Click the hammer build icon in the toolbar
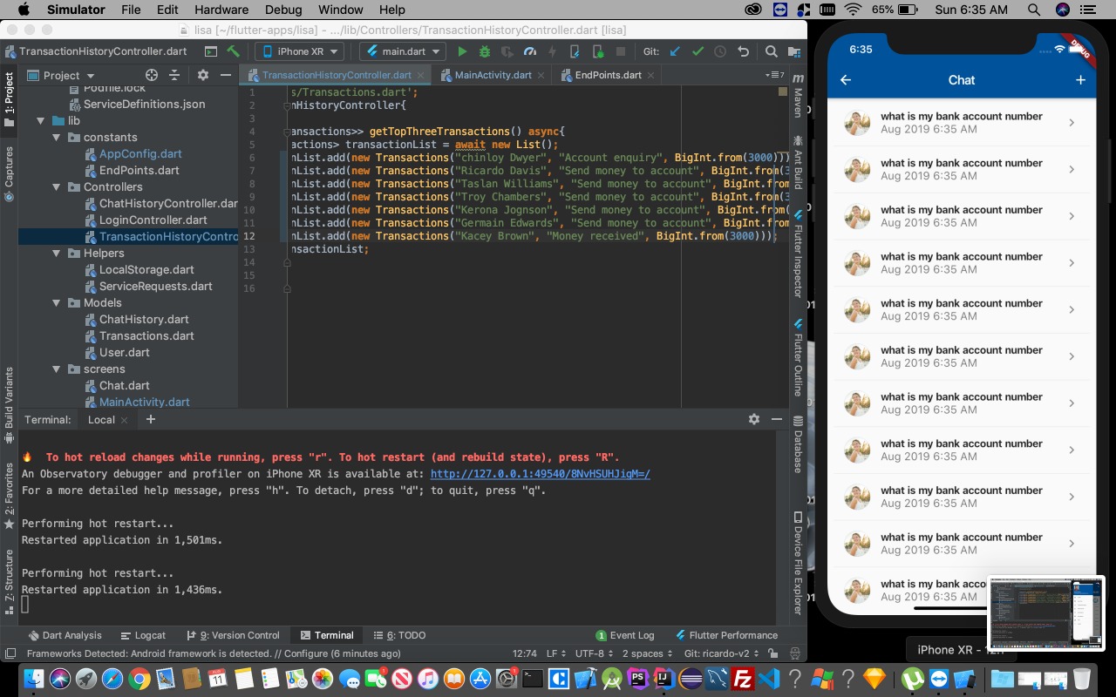1116x697 pixels. (x=234, y=51)
